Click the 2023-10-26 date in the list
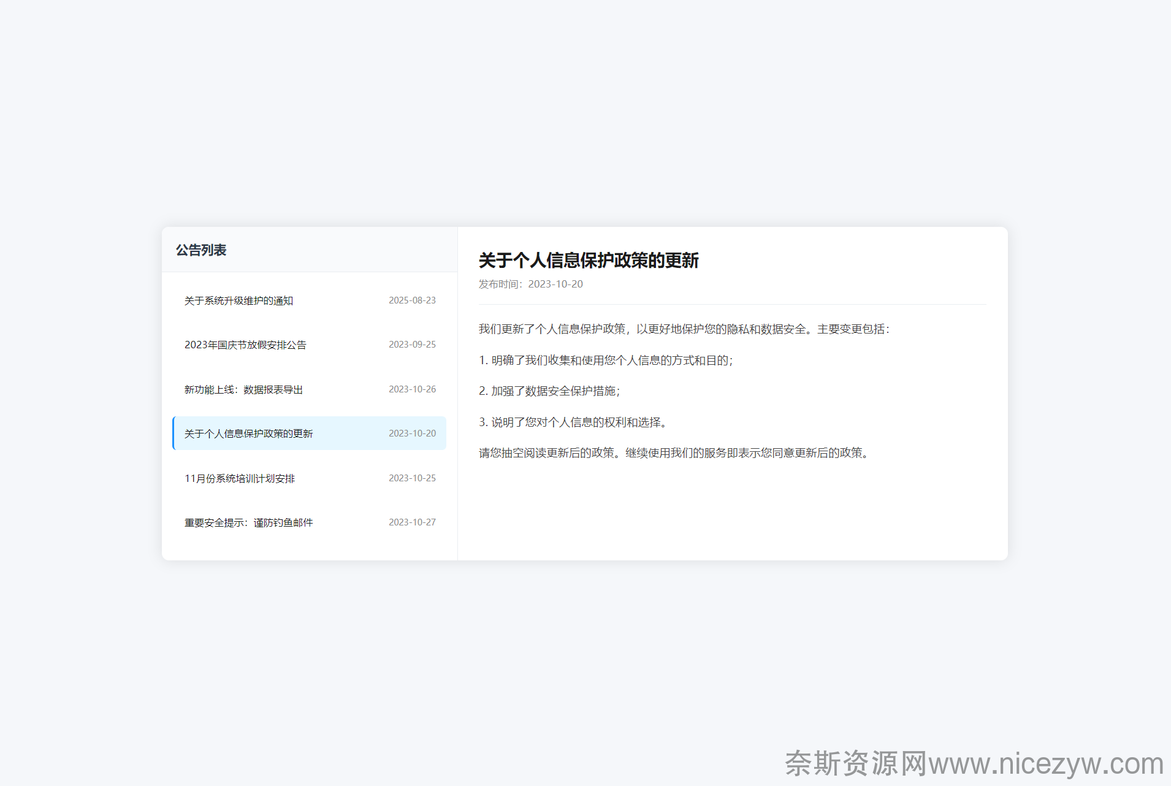The height and width of the screenshot is (786, 1171). click(x=412, y=389)
